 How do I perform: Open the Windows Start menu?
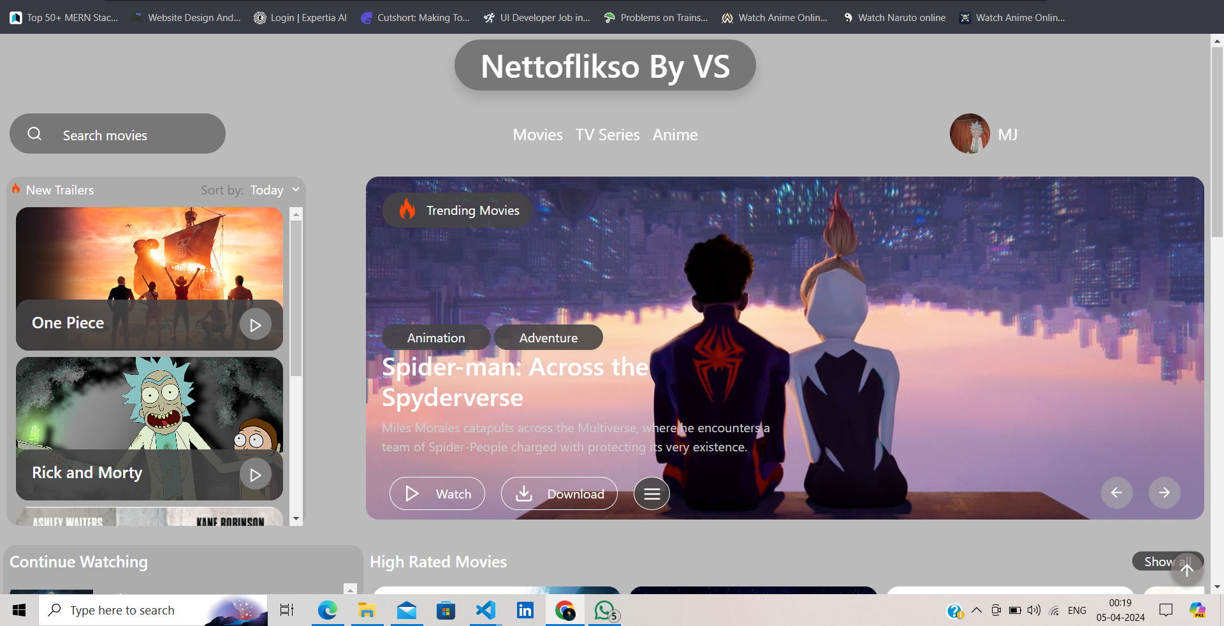tap(19, 610)
